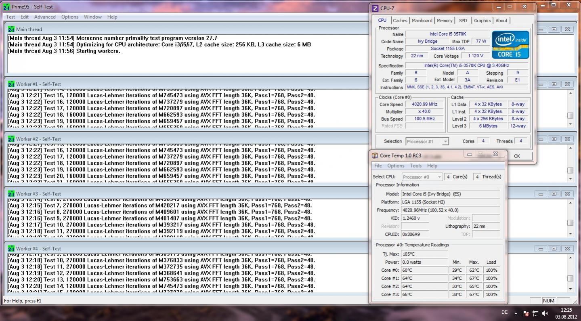Click the DE language indicator in taskbar
This screenshot has height=321, width=581.
[x=504, y=313]
